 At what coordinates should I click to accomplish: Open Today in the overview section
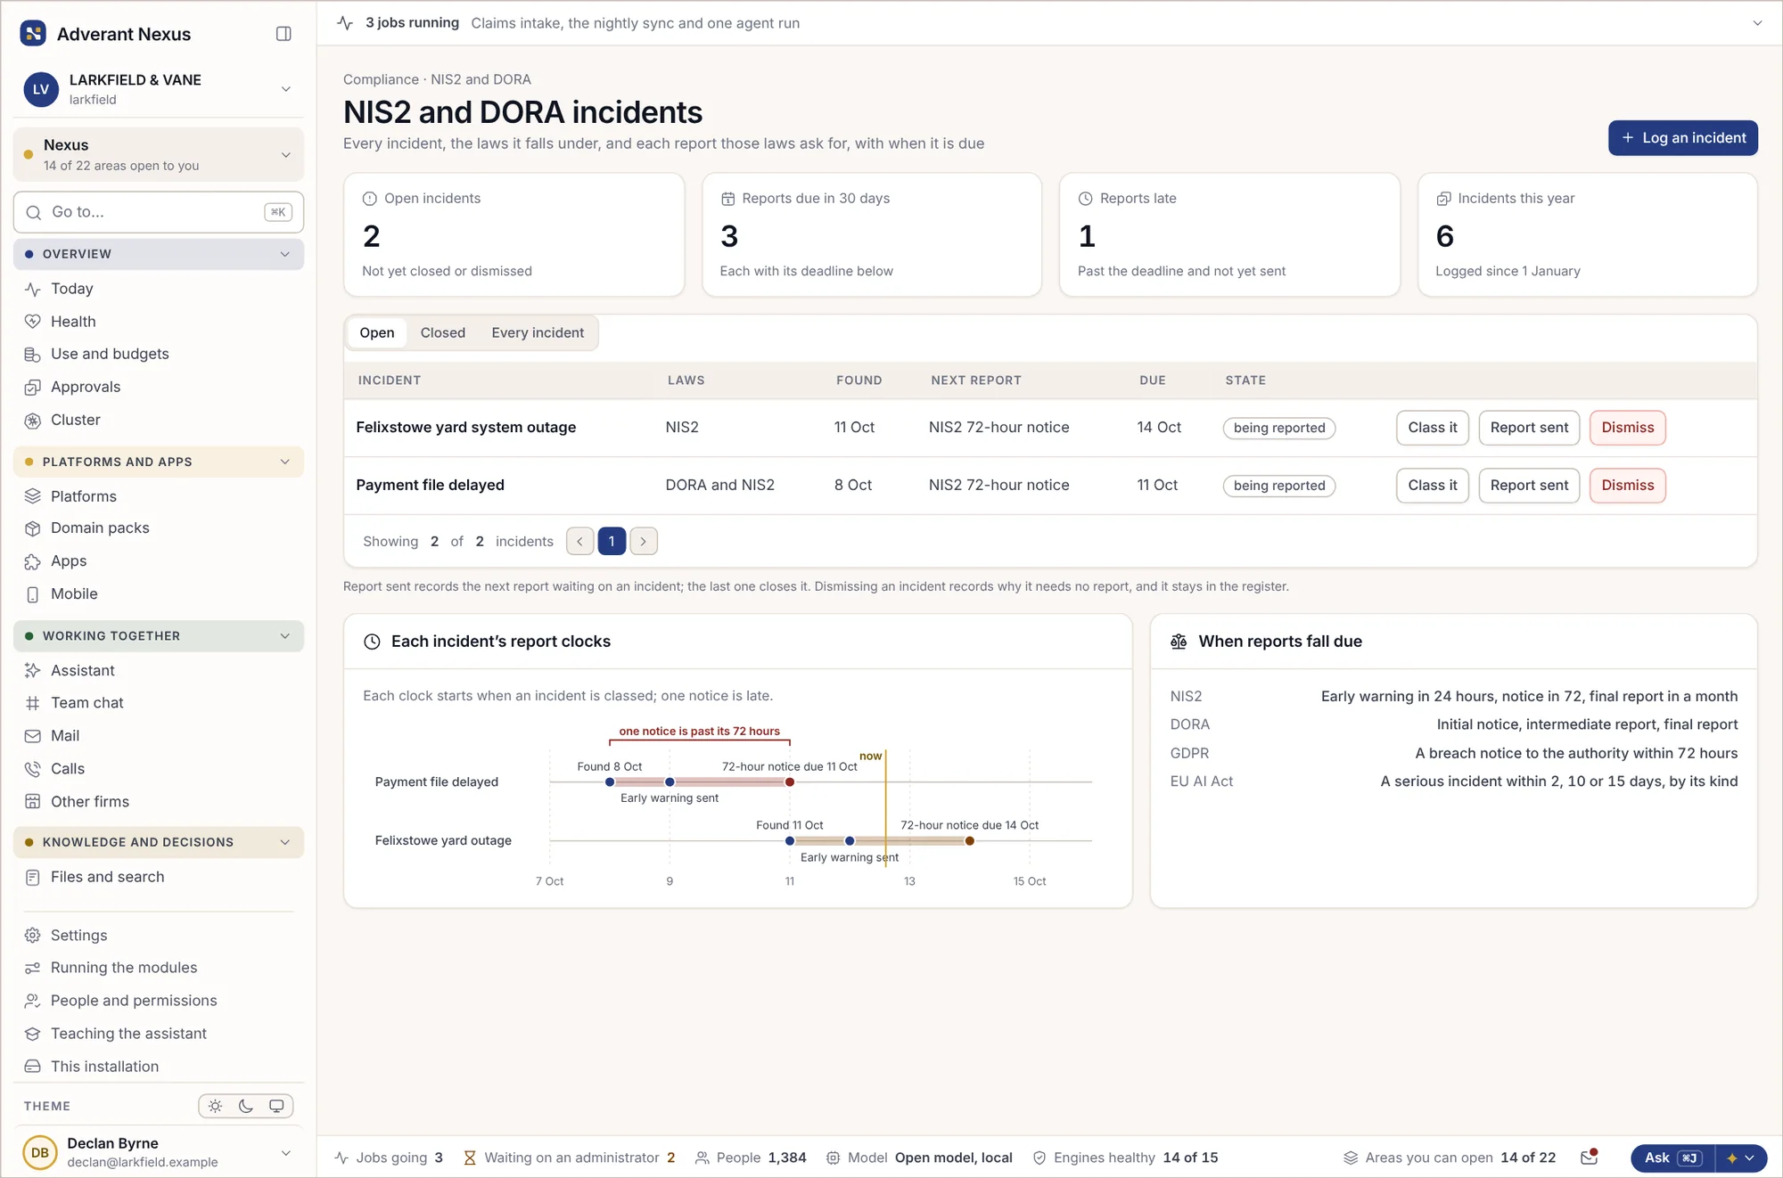(x=159, y=289)
